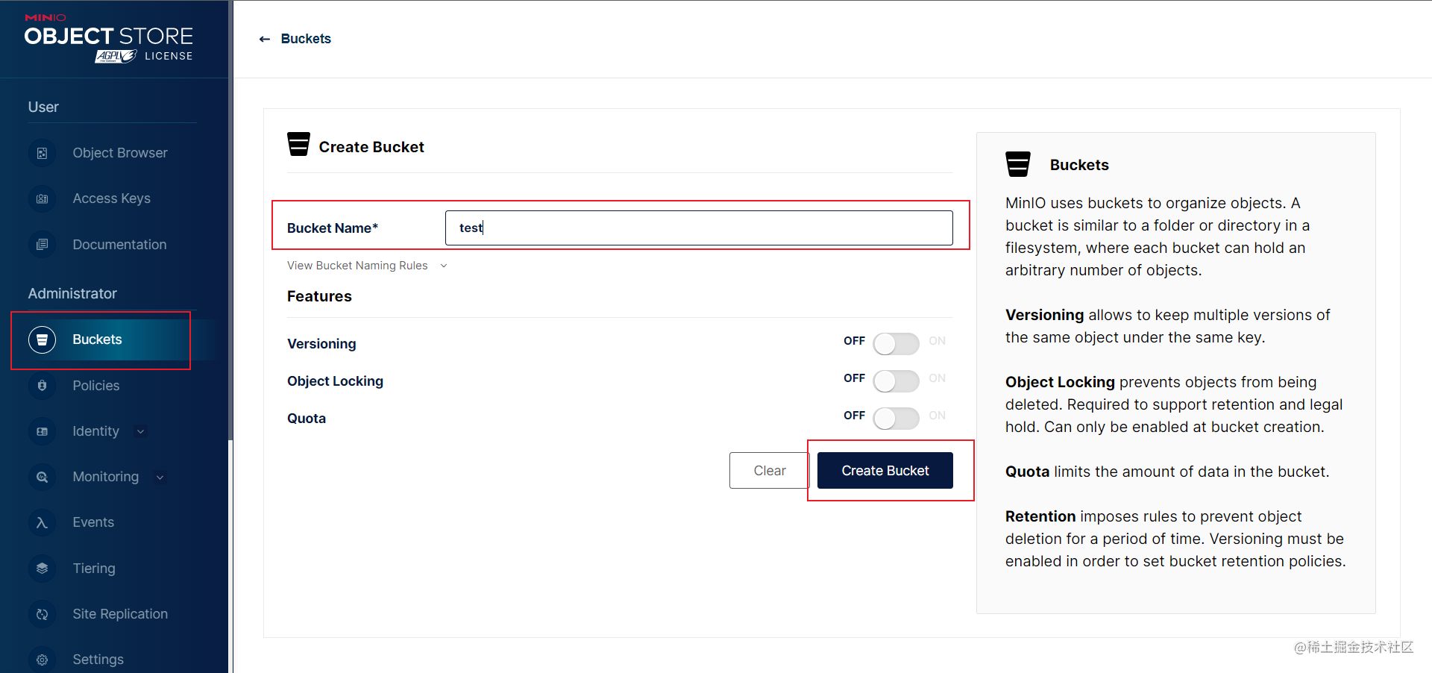Image resolution: width=1432 pixels, height=673 pixels.
Task: Switch on the Quota toggle
Action: tap(896, 419)
